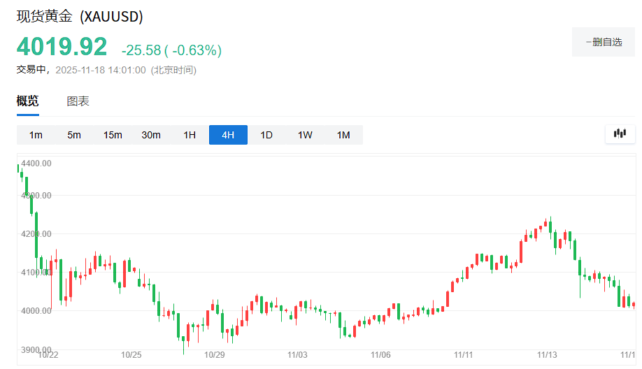Select the 1H timeframe
This screenshot has height=369, width=642.
coord(190,135)
